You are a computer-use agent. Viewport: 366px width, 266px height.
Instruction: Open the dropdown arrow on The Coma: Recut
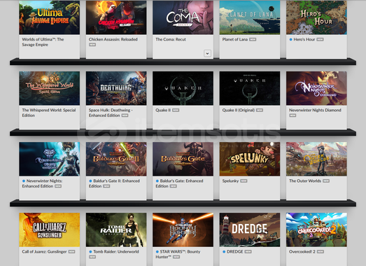click(207, 53)
